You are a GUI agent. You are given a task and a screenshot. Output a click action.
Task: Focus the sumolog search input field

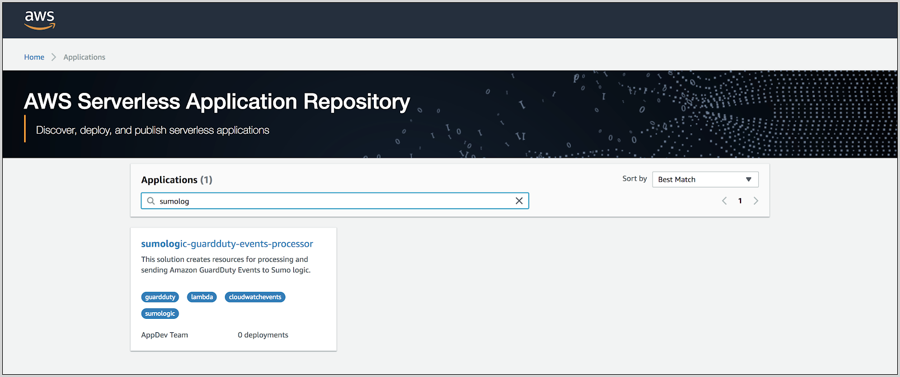click(336, 201)
